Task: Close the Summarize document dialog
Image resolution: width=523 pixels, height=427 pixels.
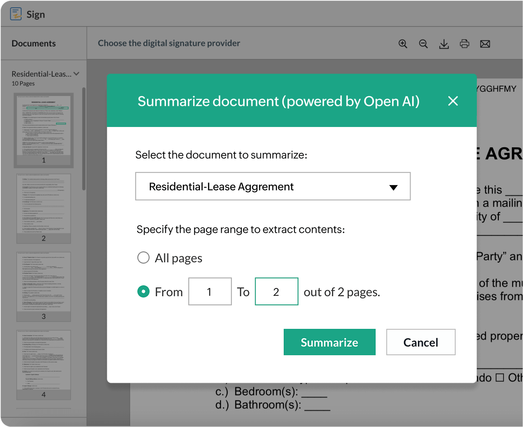Action: pos(453,101)
